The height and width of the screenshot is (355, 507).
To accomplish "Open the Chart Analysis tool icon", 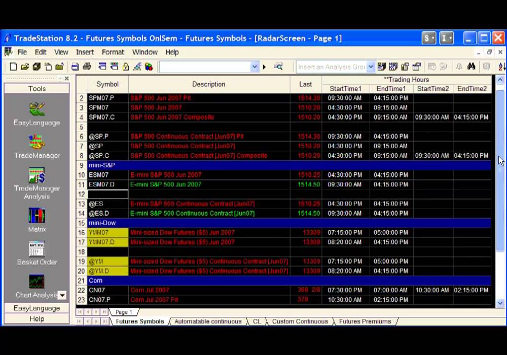I will coord(37,281).
